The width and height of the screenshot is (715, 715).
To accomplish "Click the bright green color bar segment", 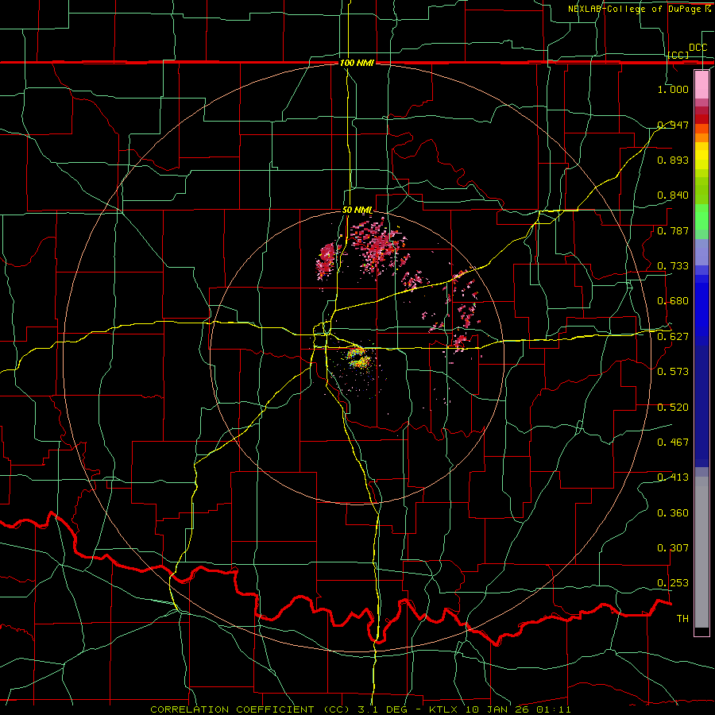I will pos(701,217).
